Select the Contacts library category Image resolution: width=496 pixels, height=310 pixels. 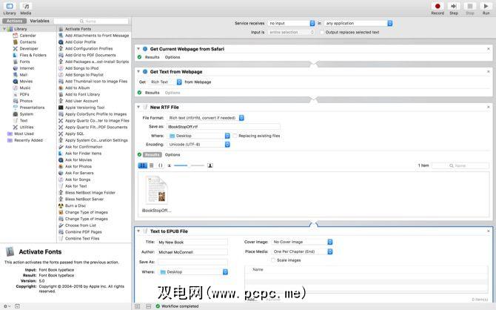tap(27, 42)
